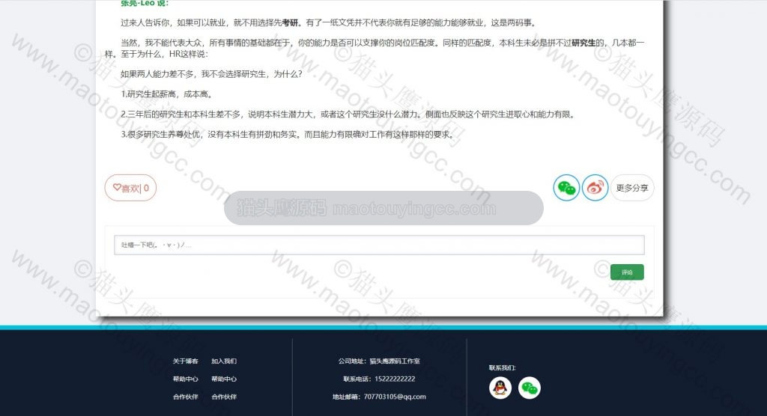
Task: Click the bold 研究生 keyword in the article
Action: [x=583, y=43]
